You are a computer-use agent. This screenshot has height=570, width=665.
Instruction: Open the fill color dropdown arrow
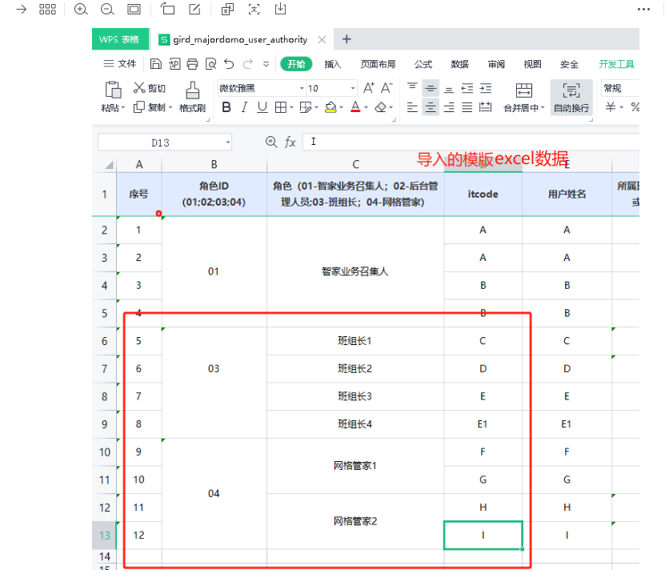(341, 107)
